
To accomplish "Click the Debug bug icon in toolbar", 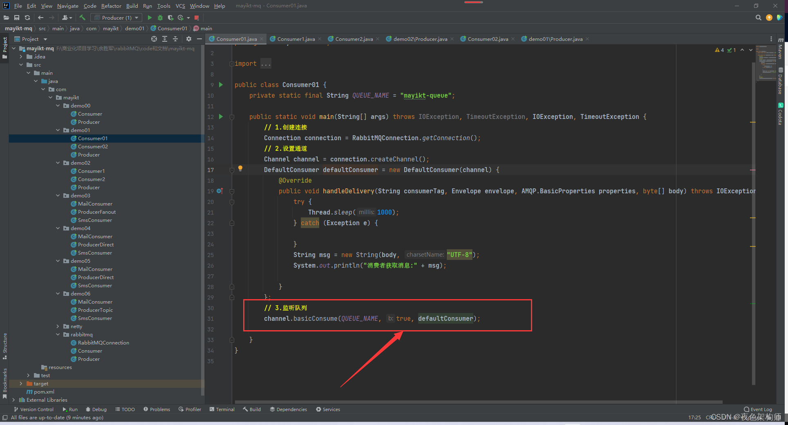I will pyautogui.click(x=160, y=18).
